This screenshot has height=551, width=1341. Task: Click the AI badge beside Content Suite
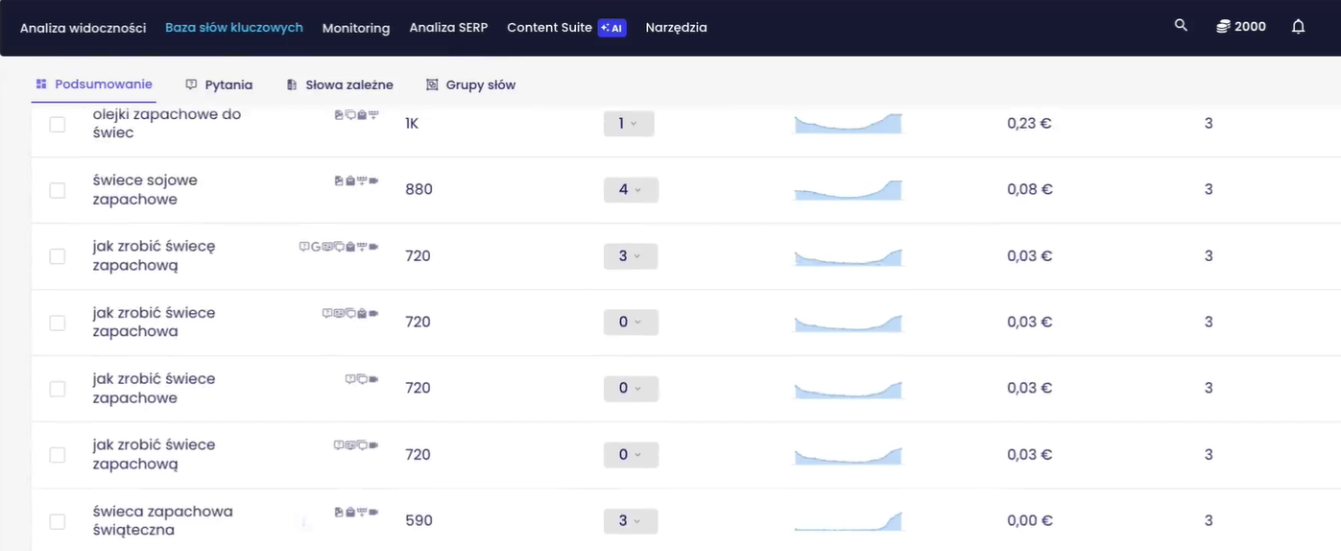611,28
